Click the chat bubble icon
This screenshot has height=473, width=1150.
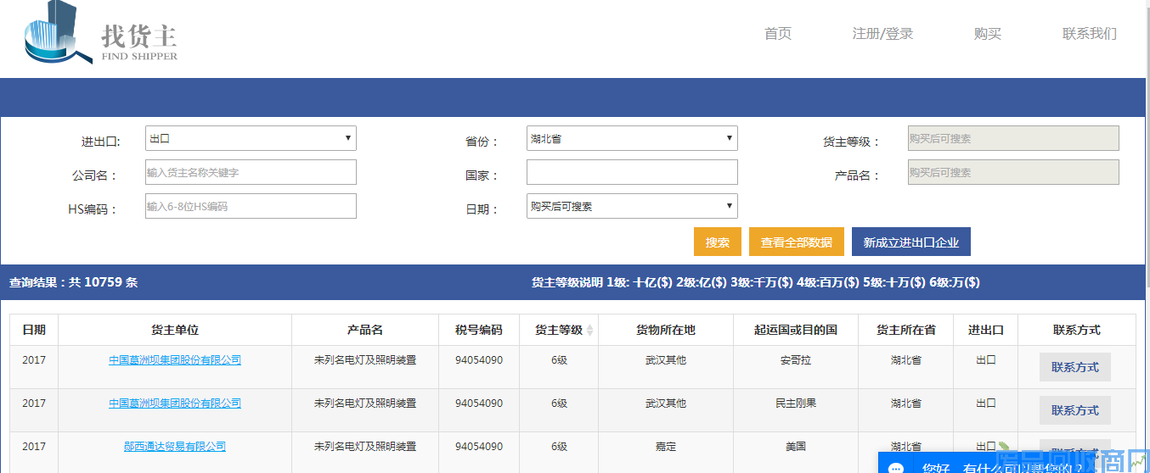[895, 467]
